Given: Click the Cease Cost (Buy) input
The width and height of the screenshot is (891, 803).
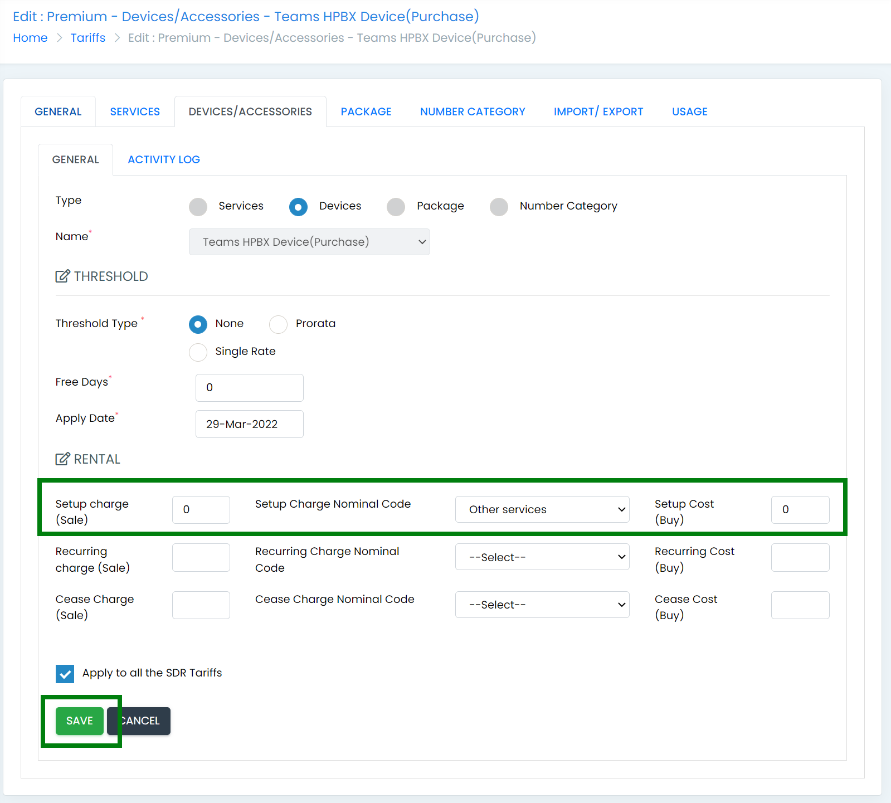Looking at the screenshot, I should point(800,605).
